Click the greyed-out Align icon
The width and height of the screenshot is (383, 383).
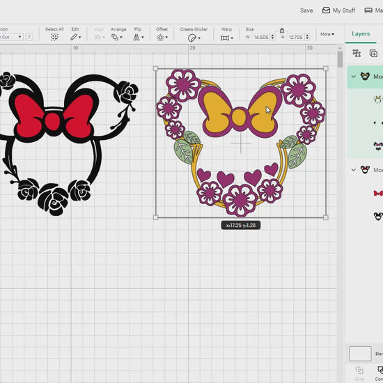[x=97, y=37]
